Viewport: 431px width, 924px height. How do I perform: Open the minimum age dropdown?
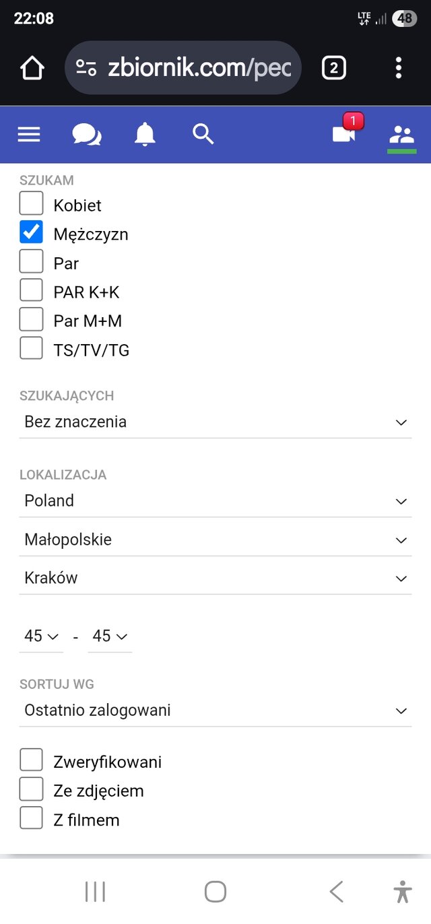(x=42, y=636)
